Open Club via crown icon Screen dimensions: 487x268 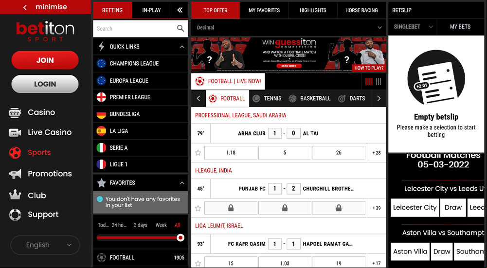(15, 195)
